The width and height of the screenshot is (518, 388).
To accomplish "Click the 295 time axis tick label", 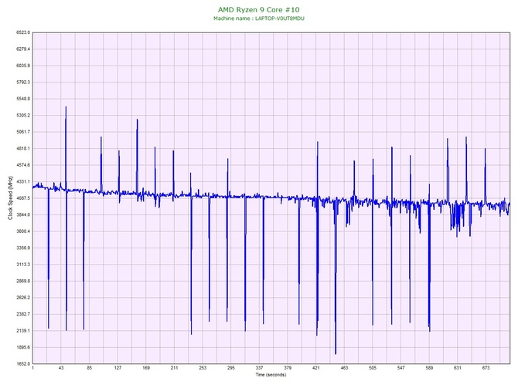I will 231,368.
